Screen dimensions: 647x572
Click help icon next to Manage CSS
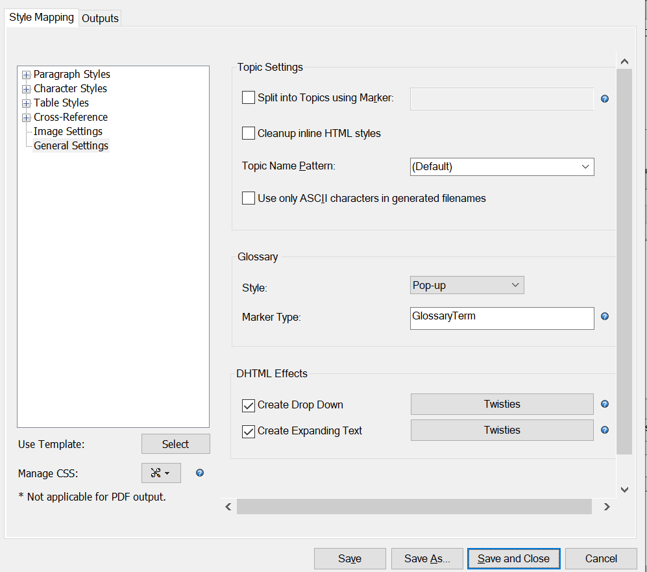(x=200, y=473)
